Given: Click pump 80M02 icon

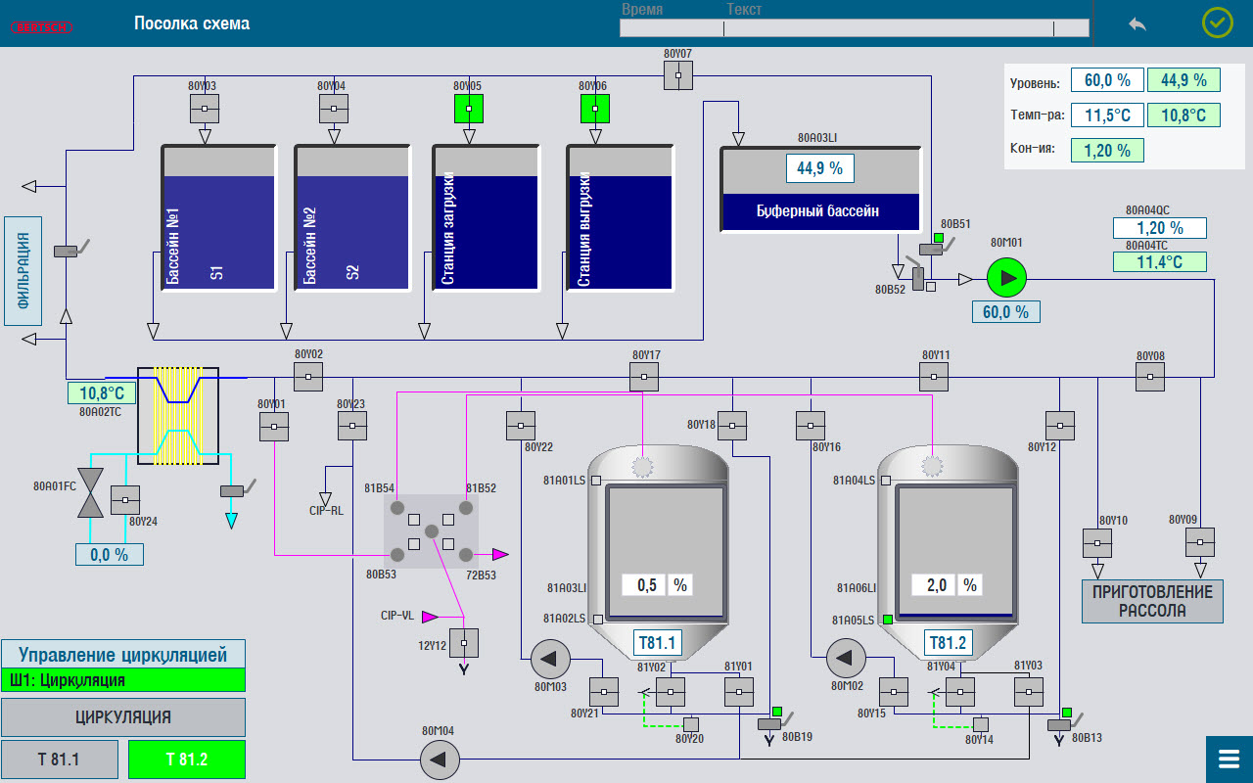Looking at the screenshot, I should coord(846,658).
